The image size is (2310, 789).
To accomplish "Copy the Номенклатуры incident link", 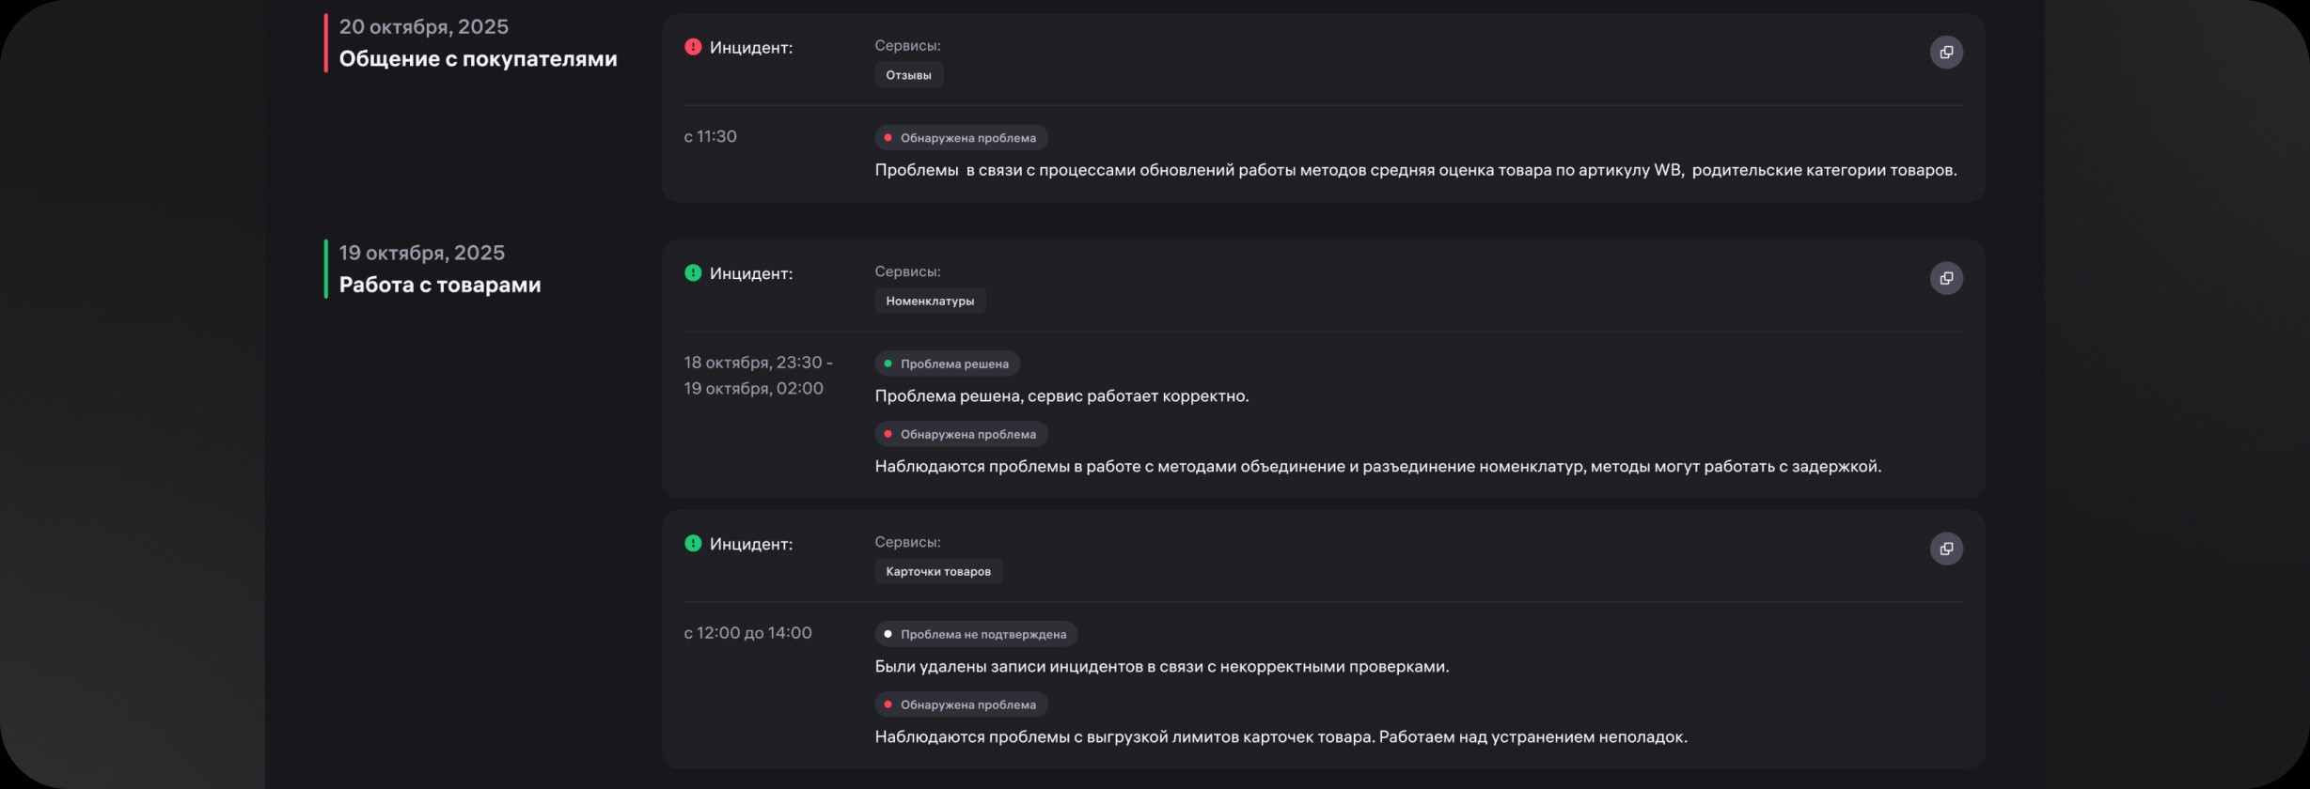I will [1946, 278].
